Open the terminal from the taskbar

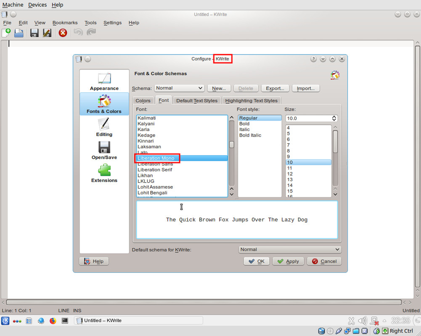click(65, 320)
